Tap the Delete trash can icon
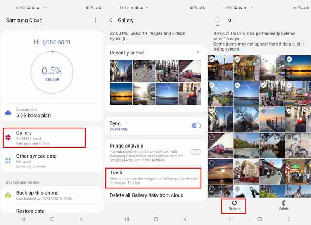 (284, 203)
